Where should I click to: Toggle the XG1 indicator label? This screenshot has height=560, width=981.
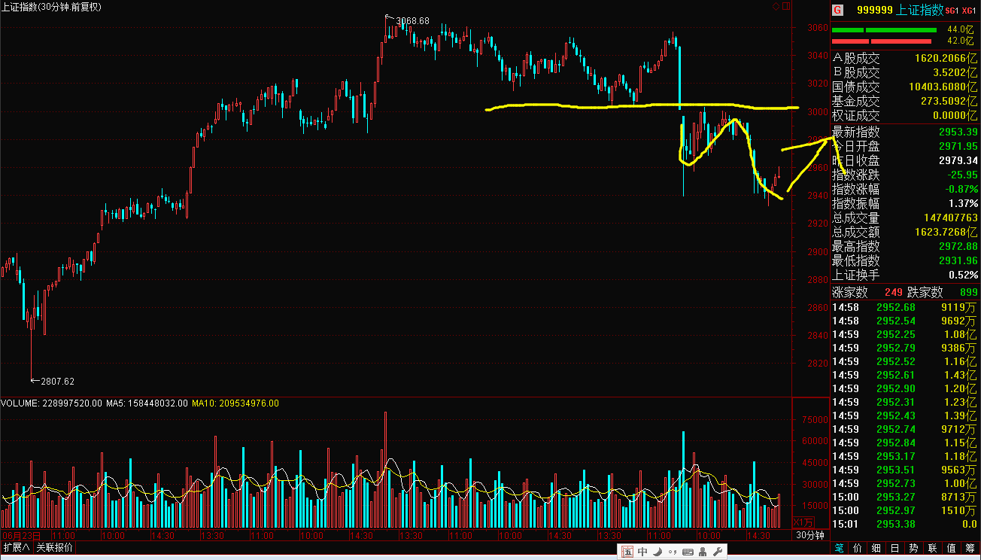click(x=968, y=11)
